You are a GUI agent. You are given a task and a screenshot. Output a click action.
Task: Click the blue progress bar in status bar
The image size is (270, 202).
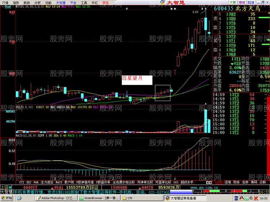coord(181,192)
